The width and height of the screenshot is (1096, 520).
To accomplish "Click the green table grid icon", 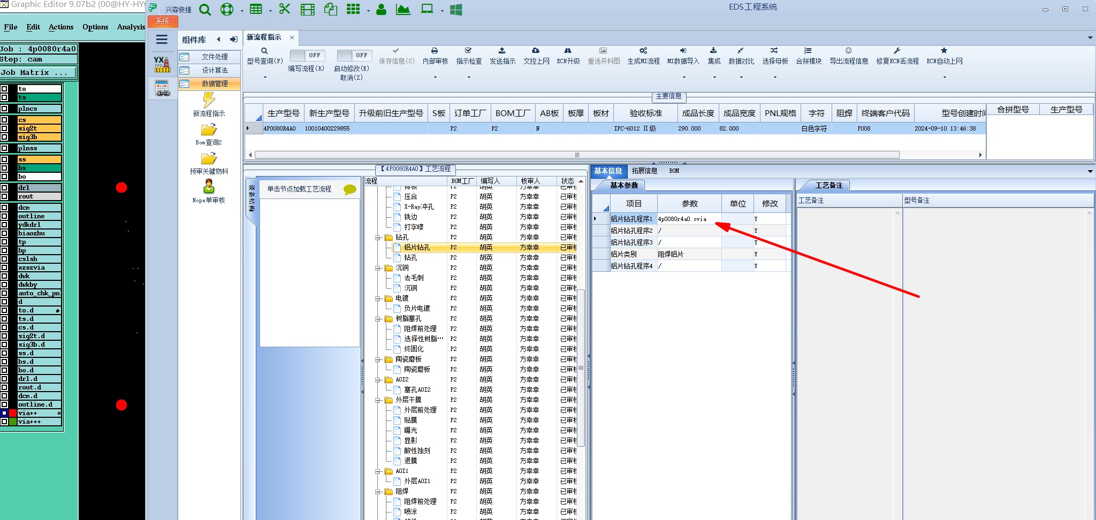I will coord(256,9).
